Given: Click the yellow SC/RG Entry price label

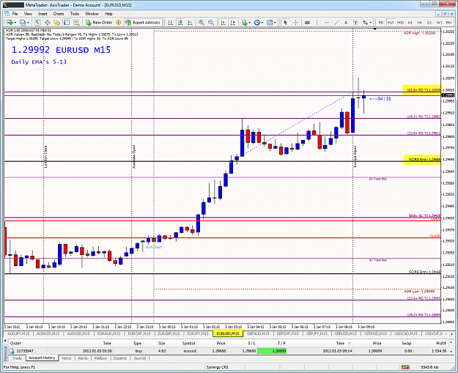Looking at the screenshot, I should tap(422, 160).
